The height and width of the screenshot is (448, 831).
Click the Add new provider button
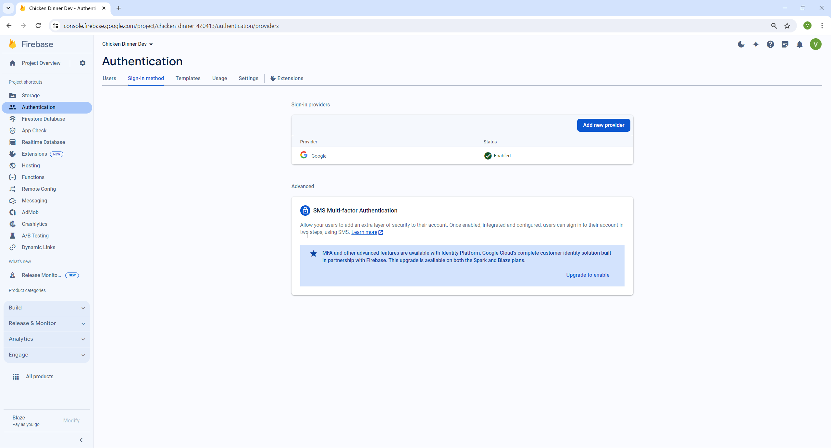(603, 125)
